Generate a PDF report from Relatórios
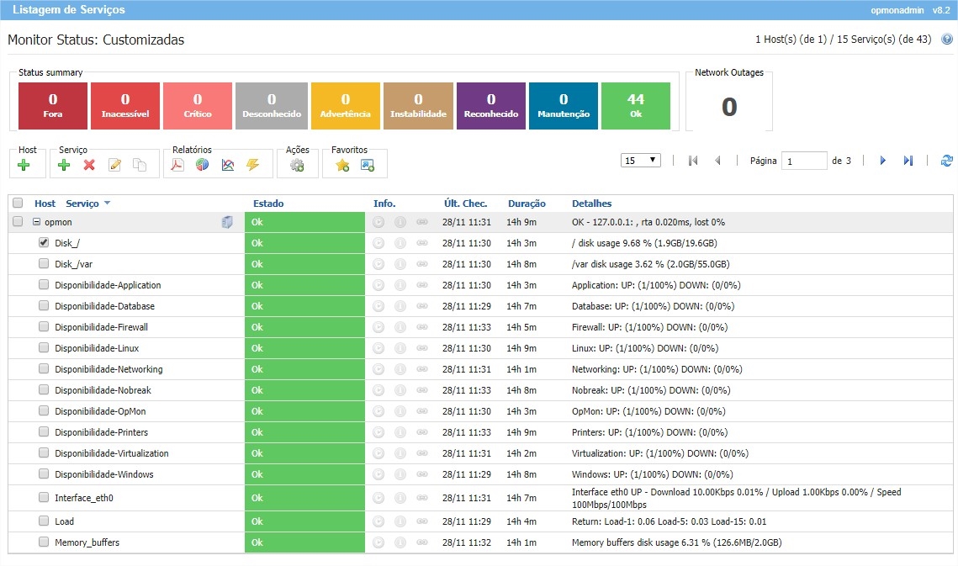 [177, 165]
